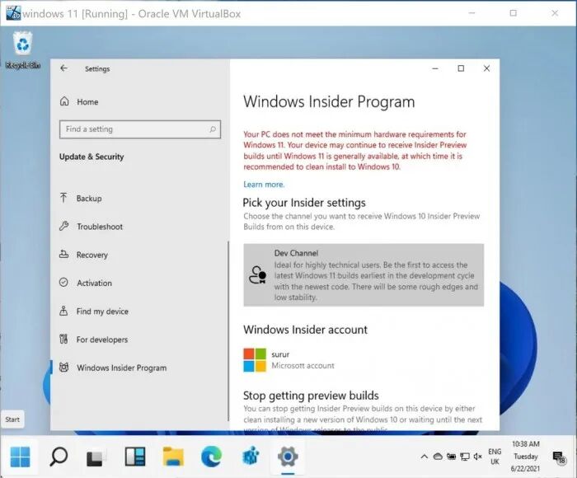The image size is (577, 478).
Task: Close the Settings window
Action: click(486, 68)
